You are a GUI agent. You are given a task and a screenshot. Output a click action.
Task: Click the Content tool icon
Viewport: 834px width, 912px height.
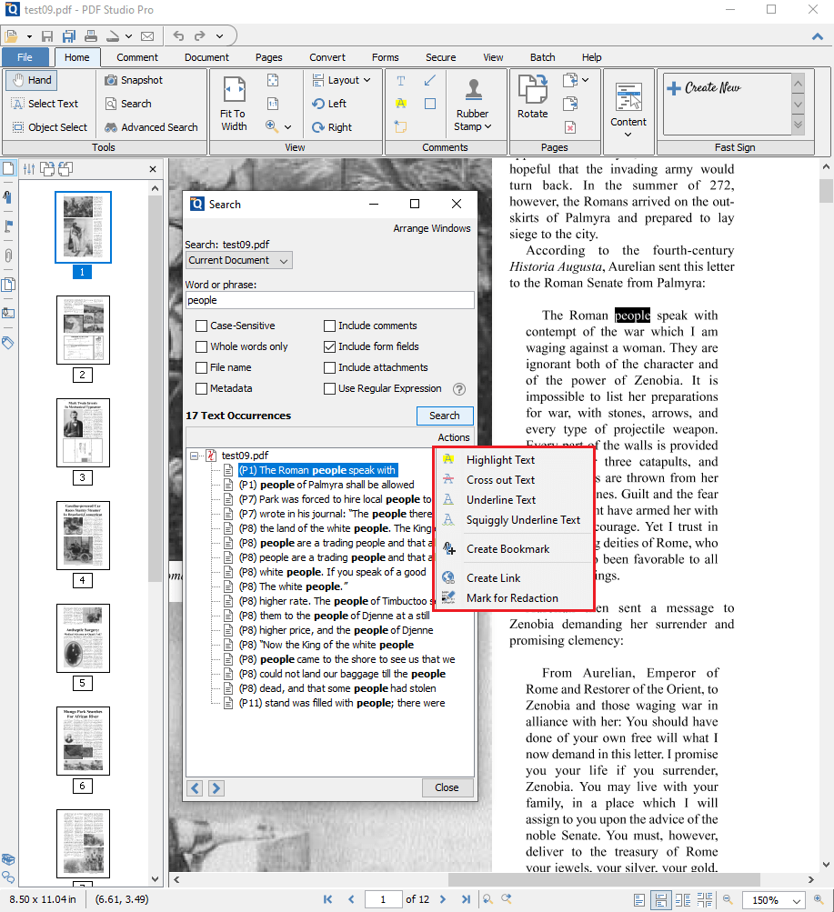point(628,98)
